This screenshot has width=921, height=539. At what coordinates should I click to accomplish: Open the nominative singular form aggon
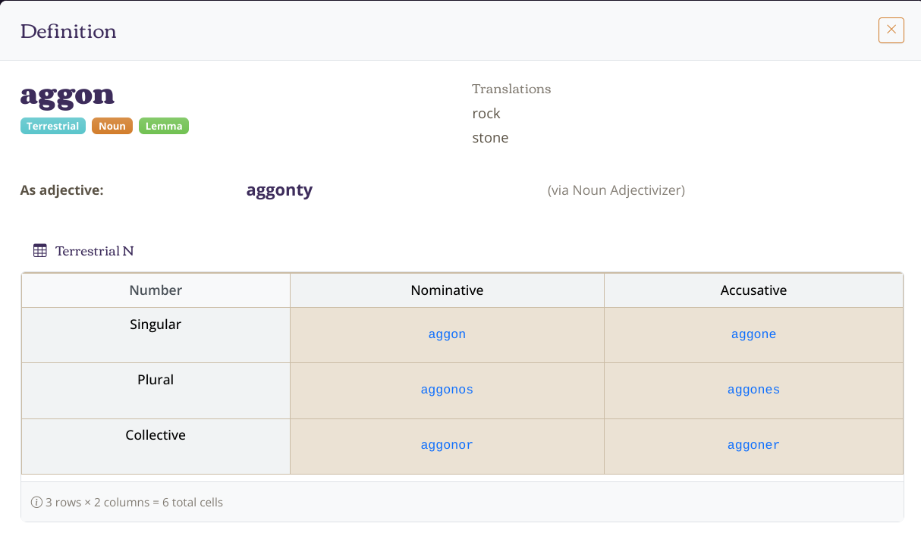[x=447, y=334]
